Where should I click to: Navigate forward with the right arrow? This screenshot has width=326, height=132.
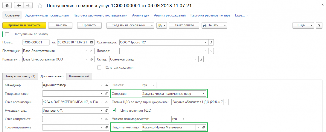tap(27, 5)
